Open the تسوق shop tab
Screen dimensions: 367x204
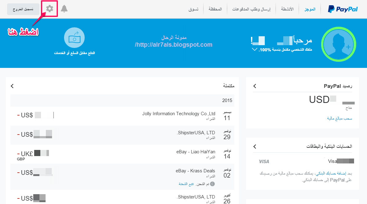[x=193, y=9]
